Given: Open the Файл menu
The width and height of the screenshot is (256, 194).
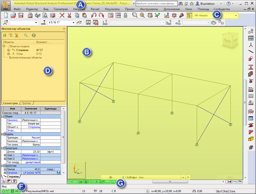Looking at the screenshot, I should tap(17, 9).
